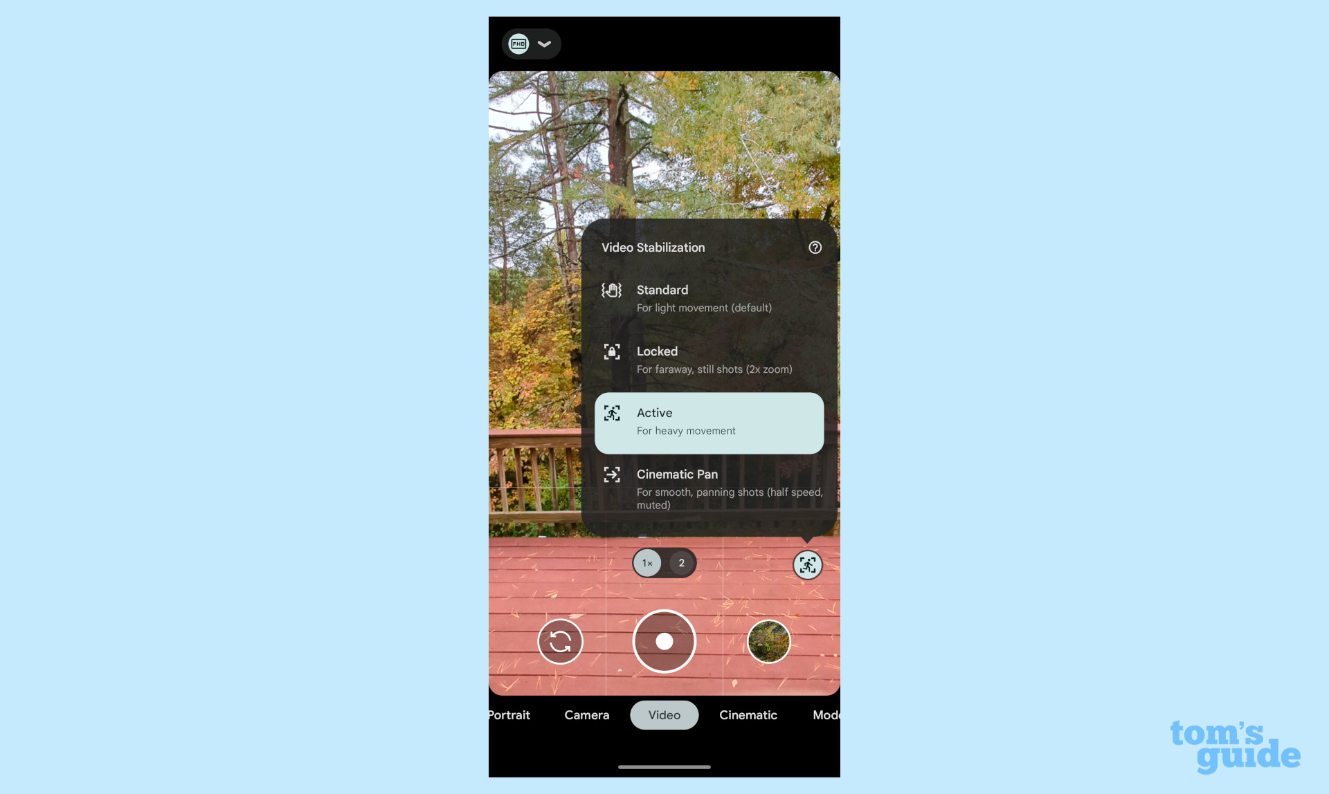Select the Locked stabilization mode
1329x794 pixels.
coord(710,358)
